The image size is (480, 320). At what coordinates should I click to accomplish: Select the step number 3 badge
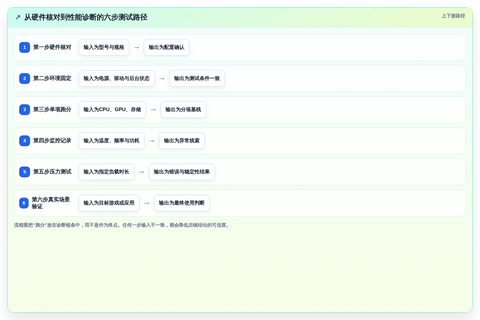25,110
